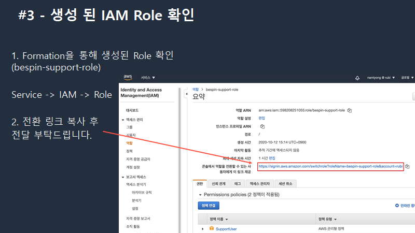Click the role ARN text value
The width and height of the screenshot is (415, 233).
click(302, 110)
